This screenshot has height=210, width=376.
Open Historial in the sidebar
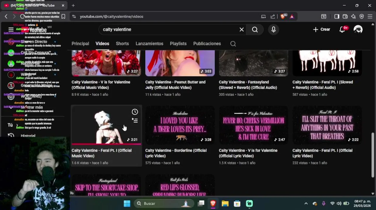point(28,136)
